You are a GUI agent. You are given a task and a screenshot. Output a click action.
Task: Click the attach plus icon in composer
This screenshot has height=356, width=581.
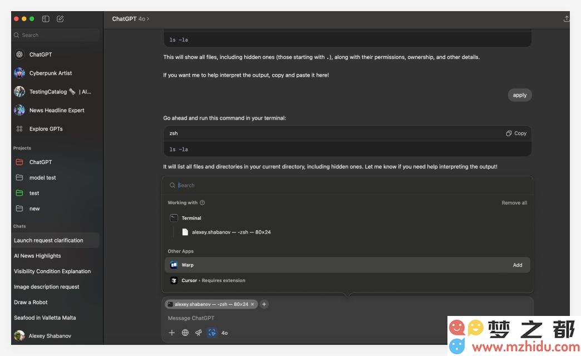[x=171, y=333]
